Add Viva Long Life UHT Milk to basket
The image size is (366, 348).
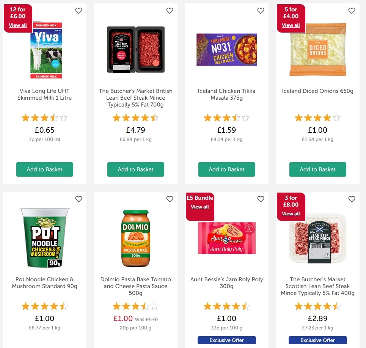click(x=44, y=169)
